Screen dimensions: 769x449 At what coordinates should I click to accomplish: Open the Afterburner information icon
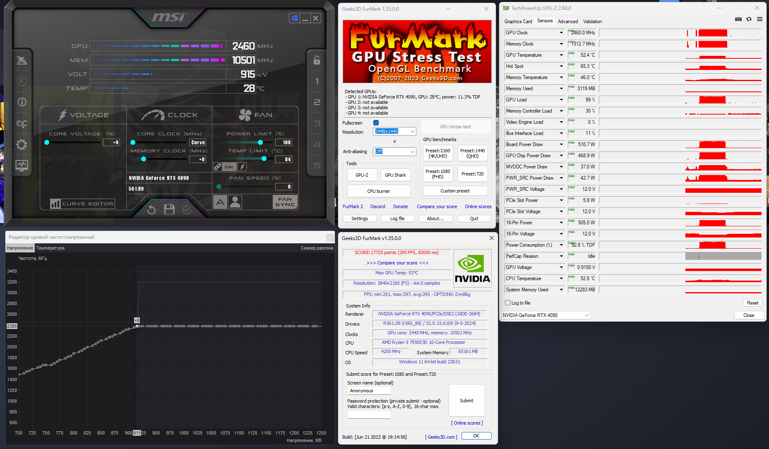click(x=22, y=102)
